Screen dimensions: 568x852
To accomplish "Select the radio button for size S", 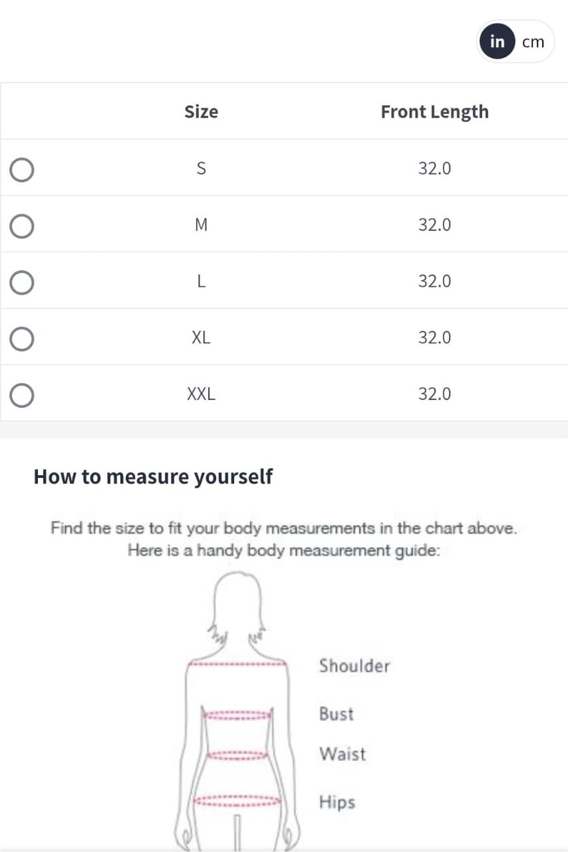I will point(22,170).
